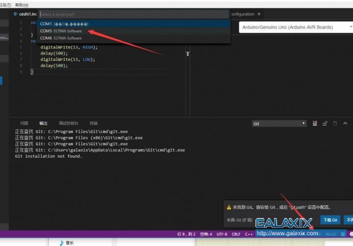The width and height of the screenshot is (353, 246).
Task: Click the C file icon on ceshi1 tab
Action: point(16,14)
